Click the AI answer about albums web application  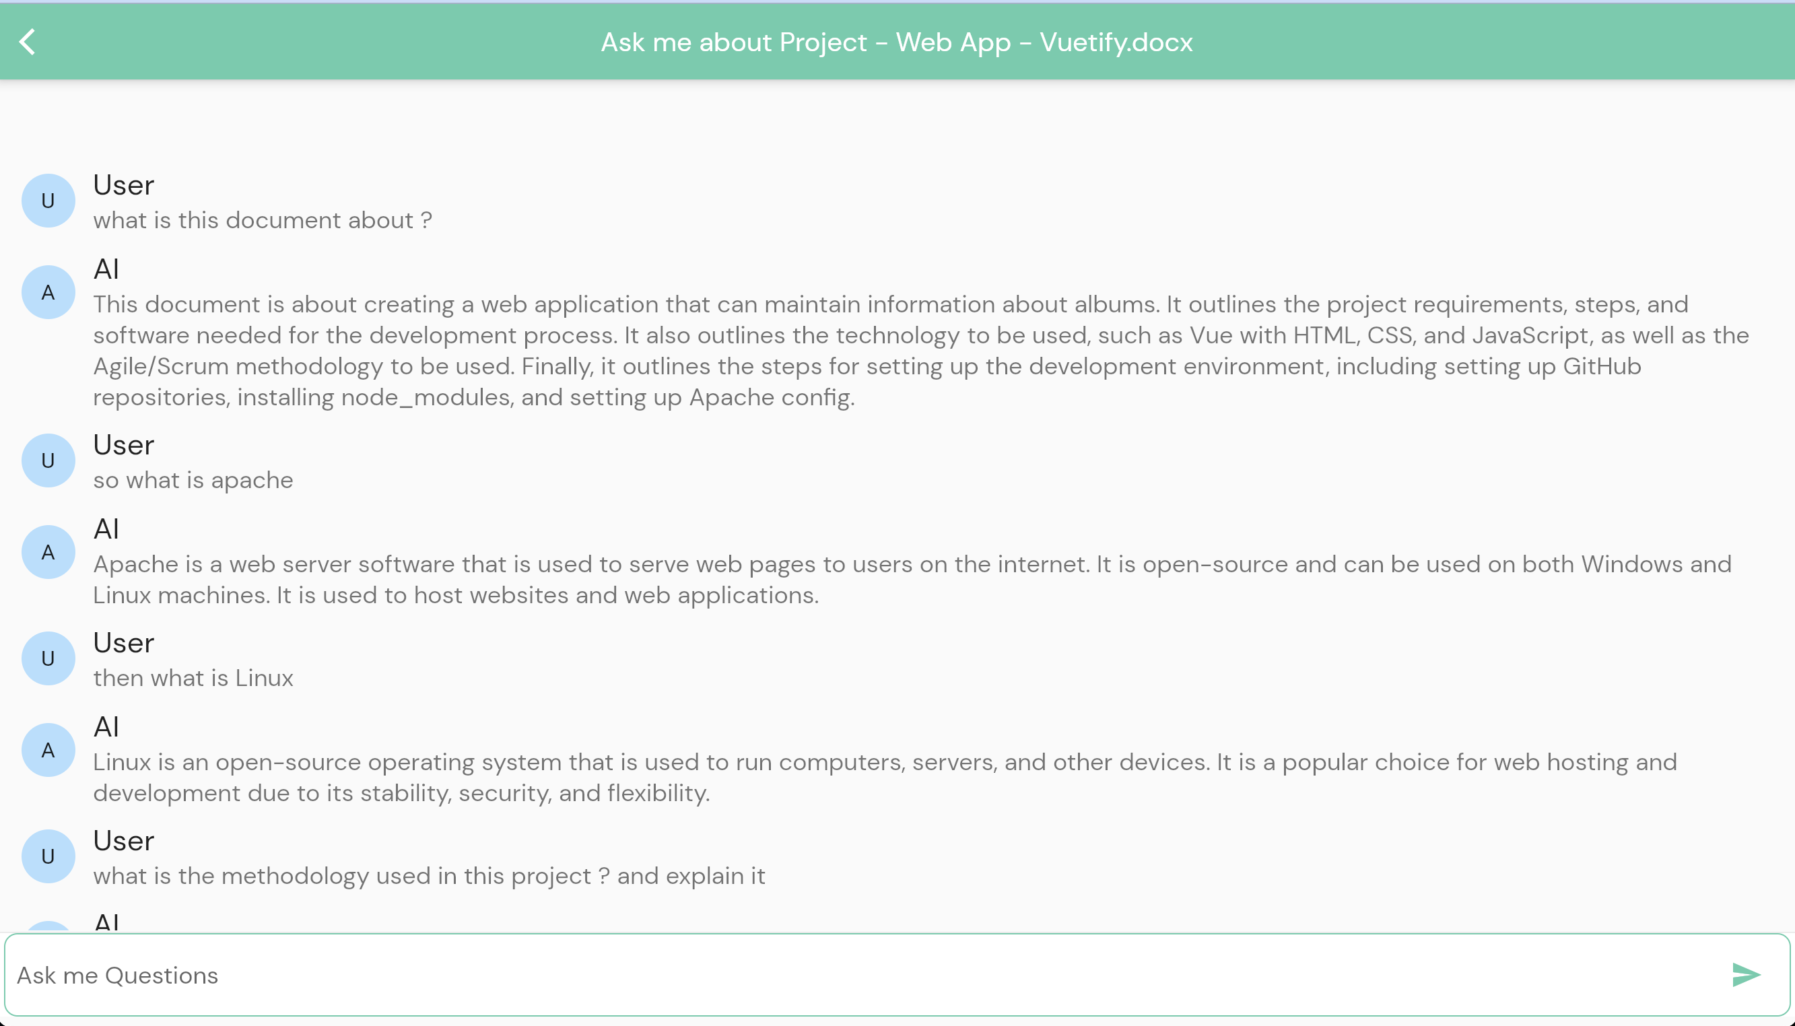coord(920,351)
